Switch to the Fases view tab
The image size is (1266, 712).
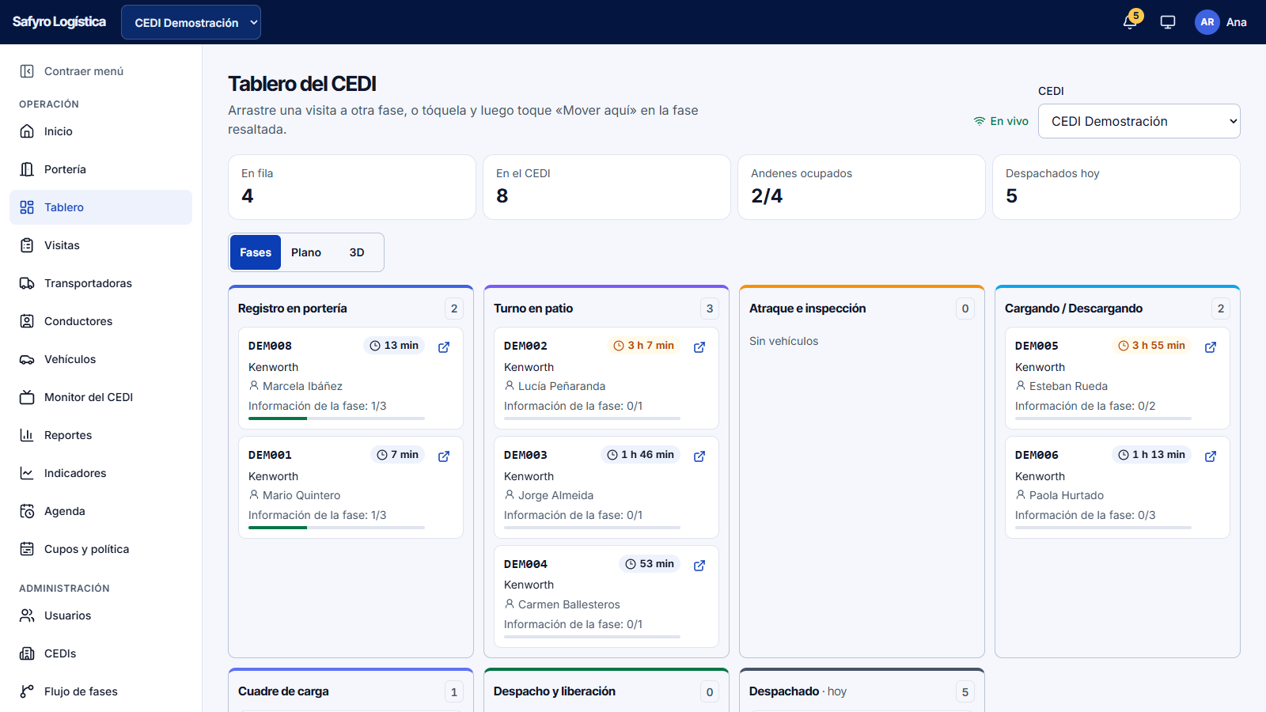(x=256, y=252)
